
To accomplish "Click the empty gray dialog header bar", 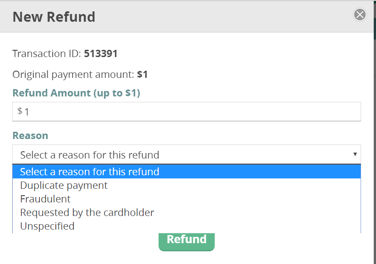I will (227, 17).
